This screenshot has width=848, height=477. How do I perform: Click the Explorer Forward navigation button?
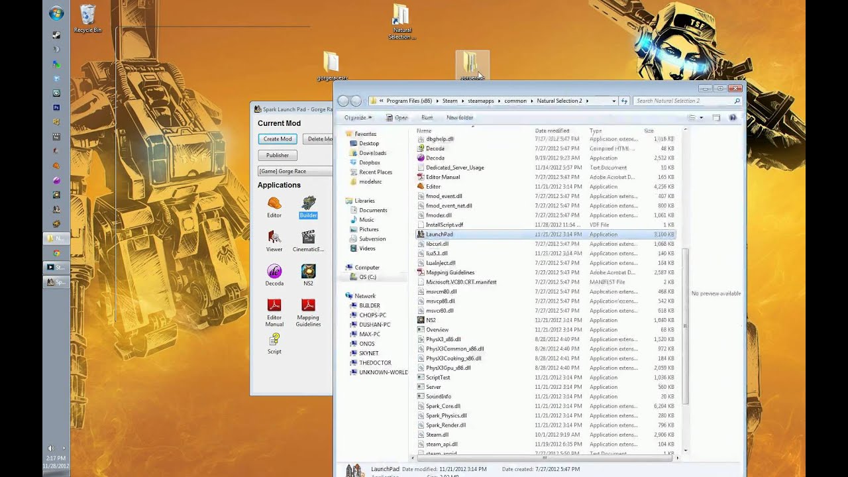coord(356,101)
